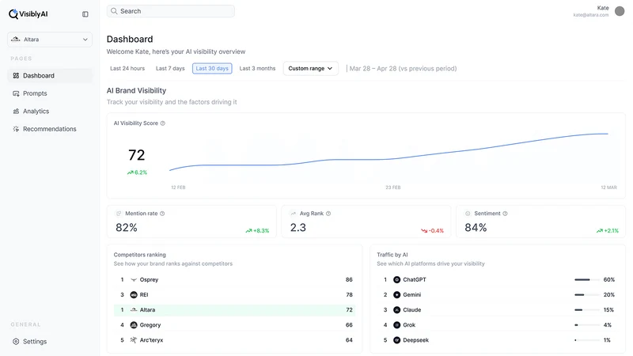Click the ChatGPT 60% traffic bar
633x356 pixels.
tap(587, 280)
